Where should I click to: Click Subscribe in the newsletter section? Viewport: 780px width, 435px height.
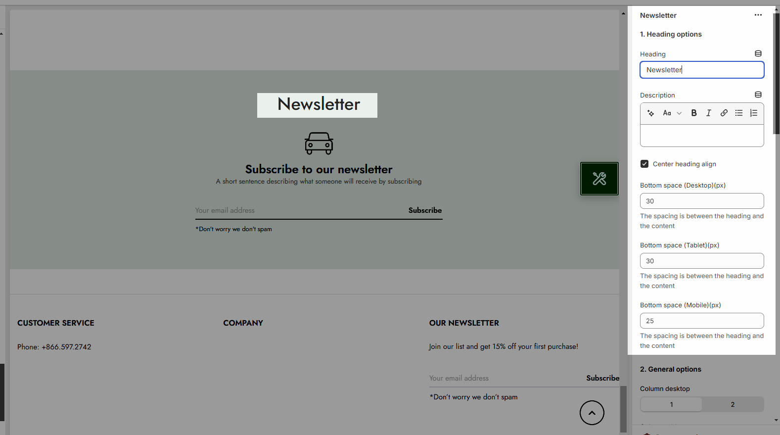(x=425, y=210)
